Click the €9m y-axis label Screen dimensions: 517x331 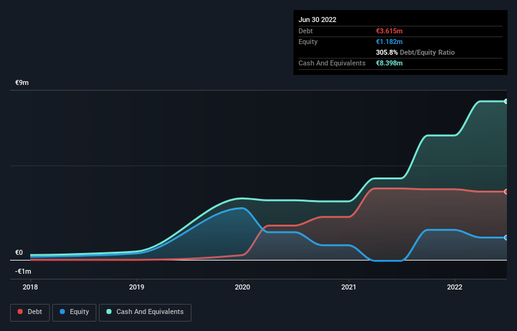point(22,82)
